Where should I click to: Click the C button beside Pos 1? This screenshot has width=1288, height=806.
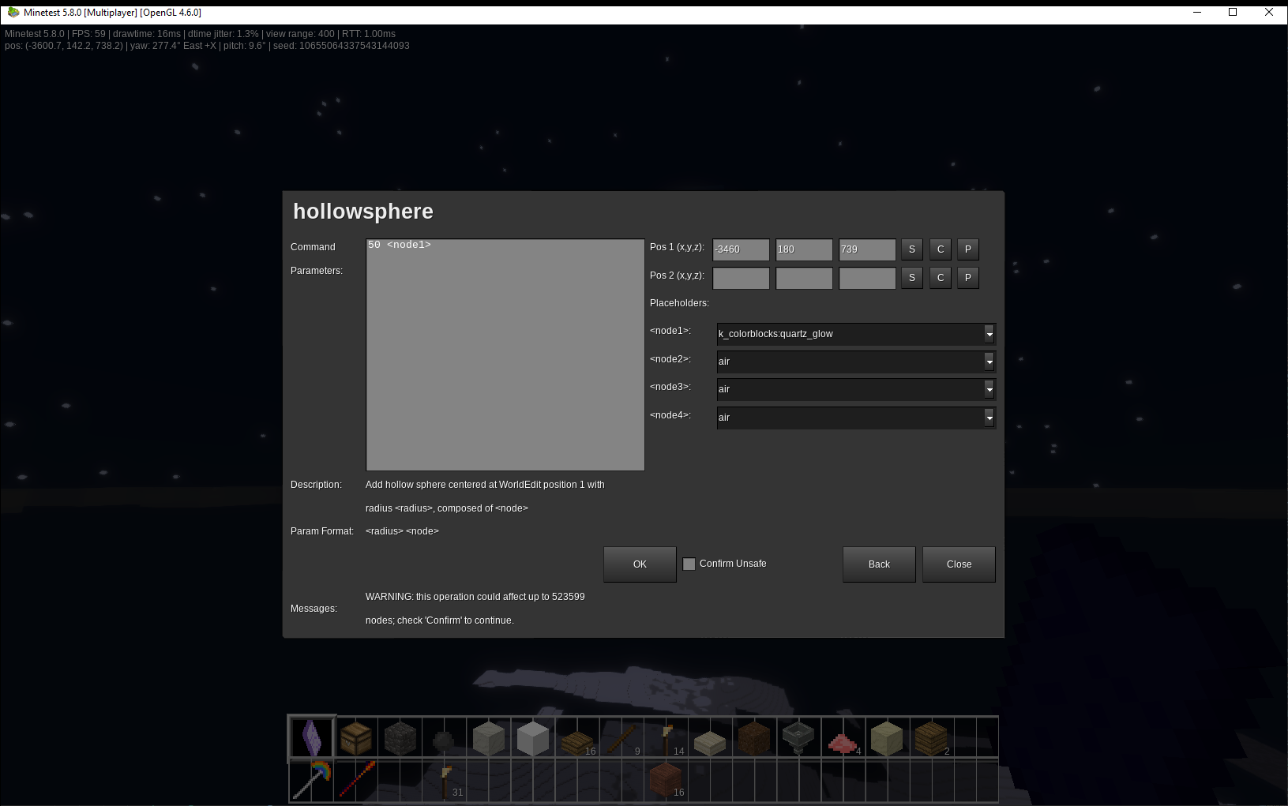940,249
